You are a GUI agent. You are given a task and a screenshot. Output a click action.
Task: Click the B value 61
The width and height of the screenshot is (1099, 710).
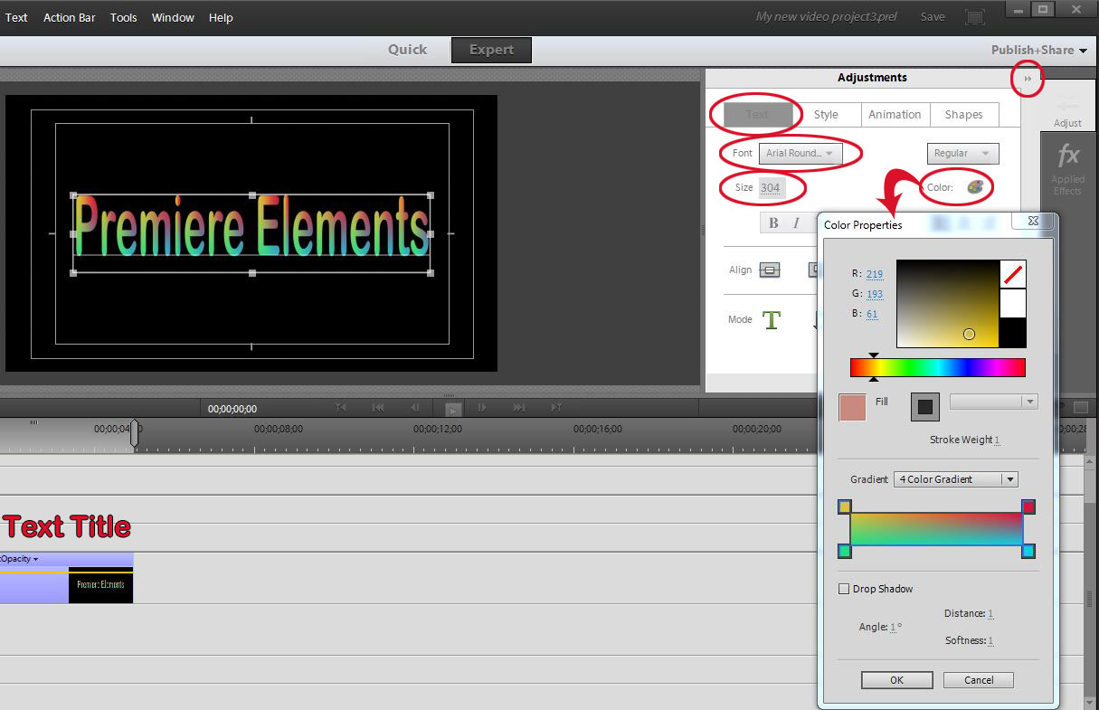point(872,314)
